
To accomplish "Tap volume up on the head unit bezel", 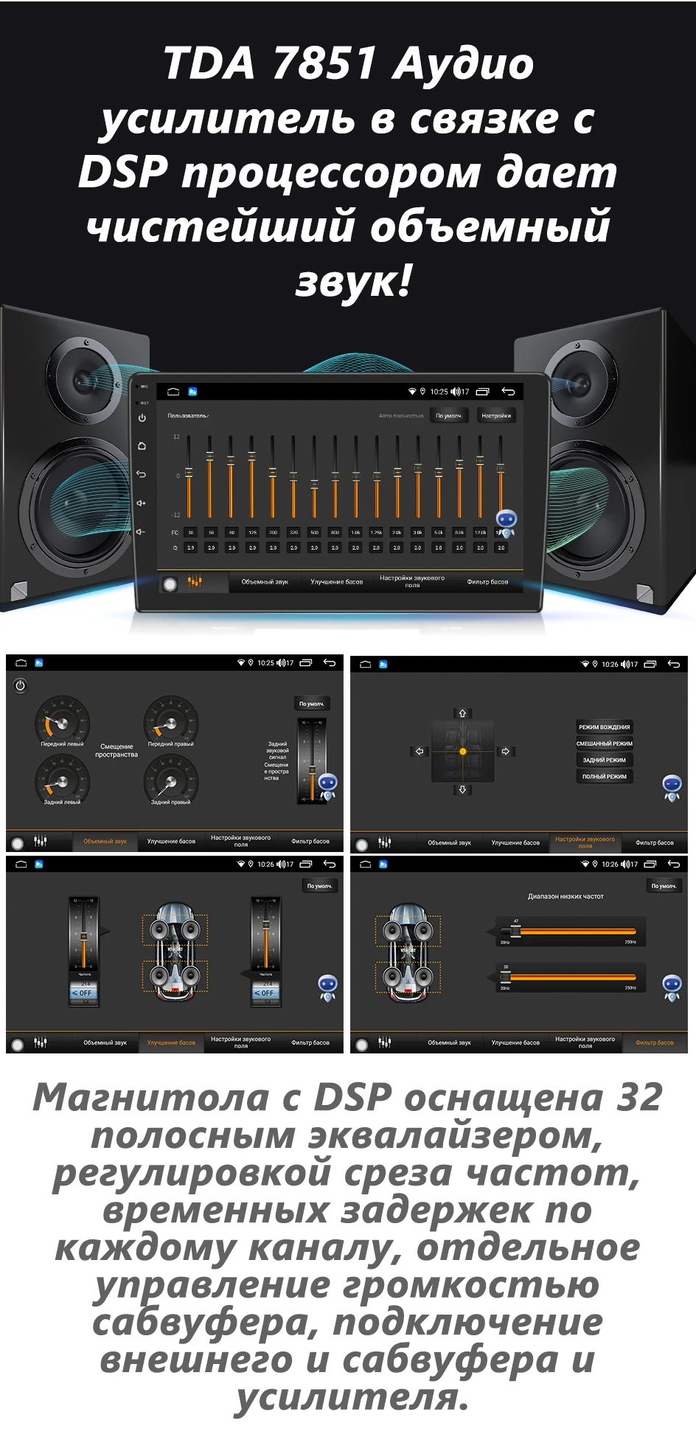I will tap(142, 503).
